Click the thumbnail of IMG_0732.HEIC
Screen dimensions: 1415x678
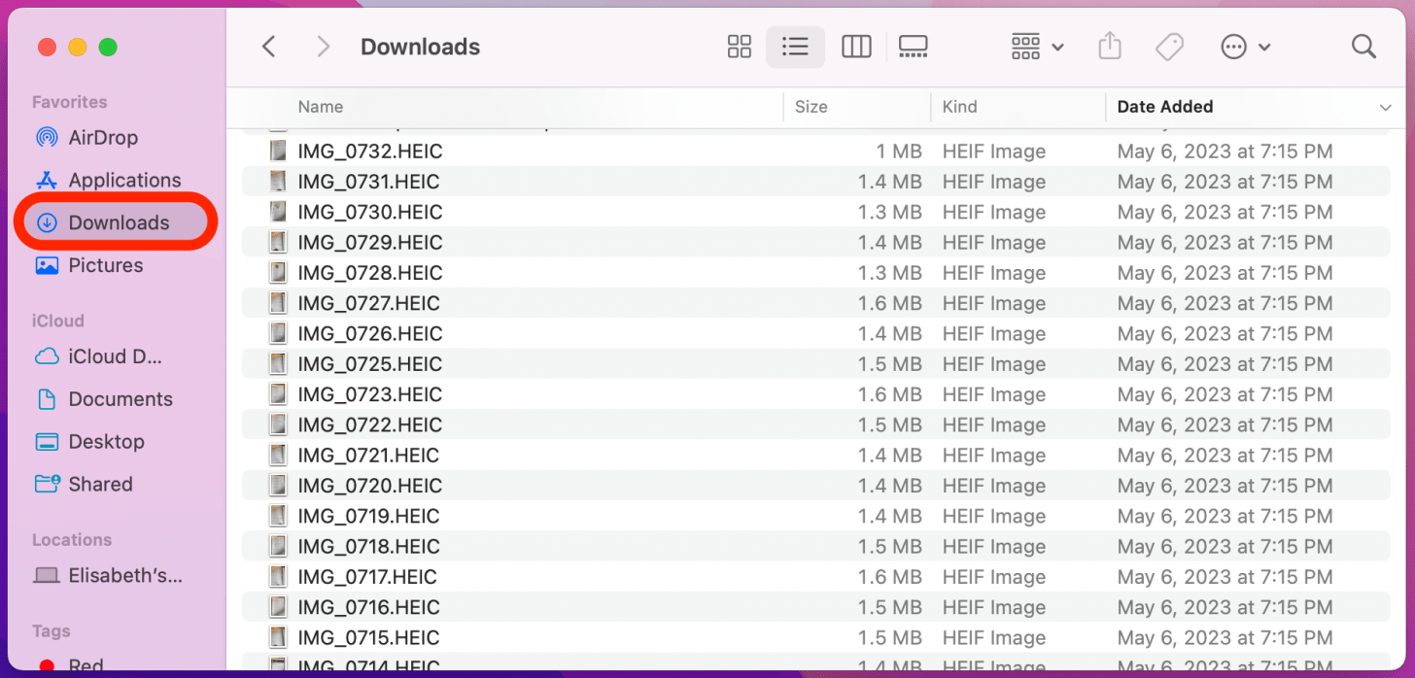point(278,152)
